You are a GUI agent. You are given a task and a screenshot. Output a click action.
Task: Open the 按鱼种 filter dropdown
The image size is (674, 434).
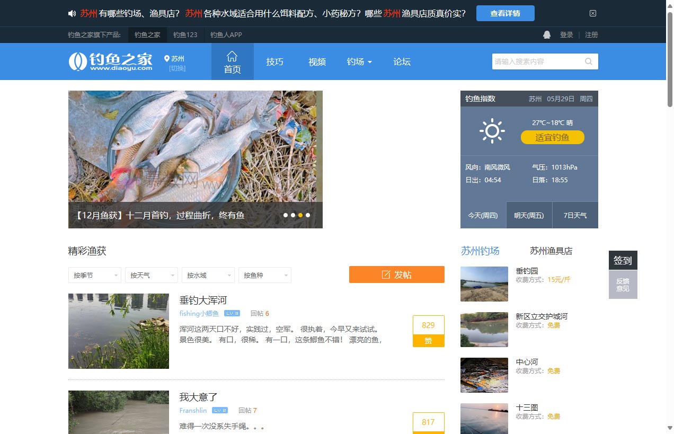264,275
